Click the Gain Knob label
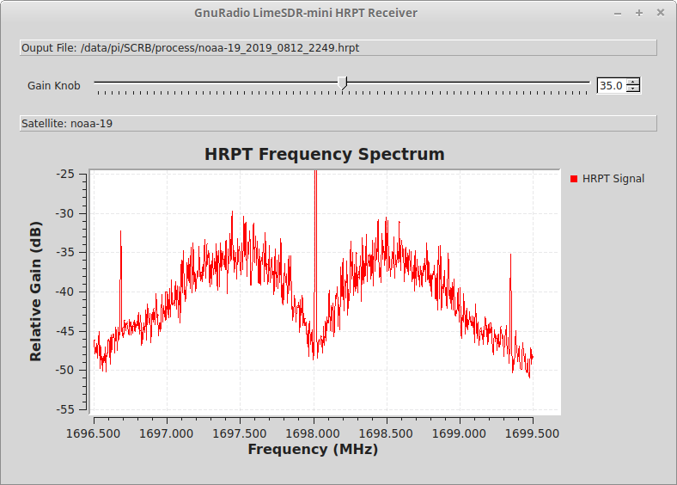Image resolution: width=677 pixels, height=485 pixels. [53, 86]
